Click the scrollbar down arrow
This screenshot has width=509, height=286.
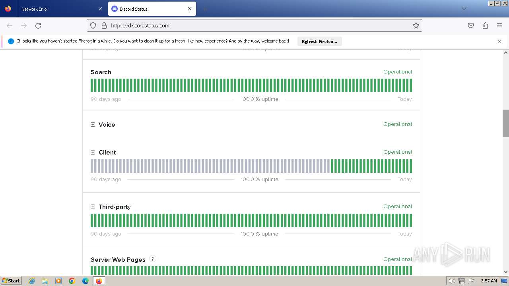(506, 272)
